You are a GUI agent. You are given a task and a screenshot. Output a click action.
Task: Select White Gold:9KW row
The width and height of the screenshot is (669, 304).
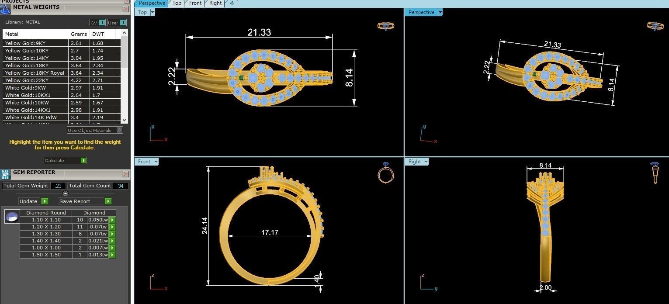pos(62,88)
